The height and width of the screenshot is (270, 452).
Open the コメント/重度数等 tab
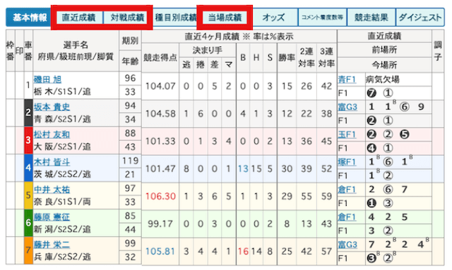pyautogui.click(x=322, y=18)
